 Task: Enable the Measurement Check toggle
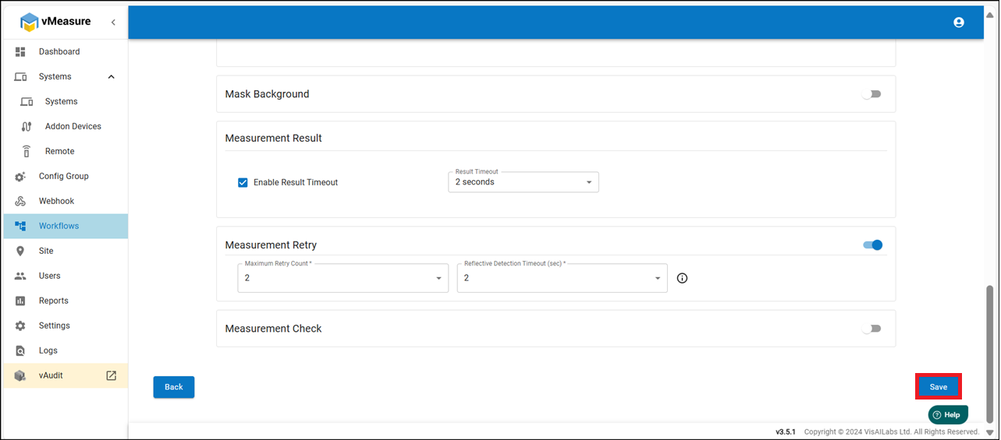pos(871,329)
